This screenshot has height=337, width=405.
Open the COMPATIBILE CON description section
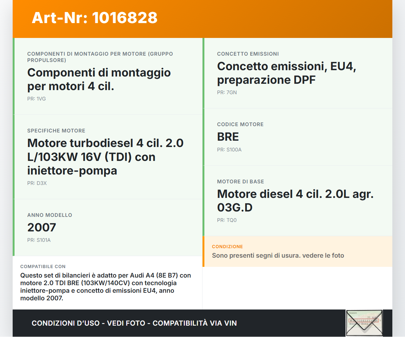tap(108, 283)
